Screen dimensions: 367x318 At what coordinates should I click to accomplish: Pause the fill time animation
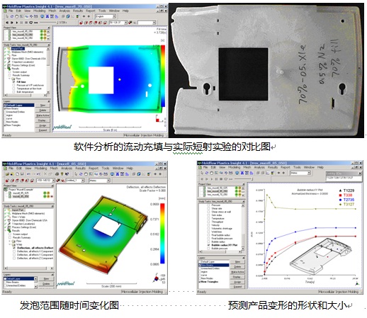(21, 23)
